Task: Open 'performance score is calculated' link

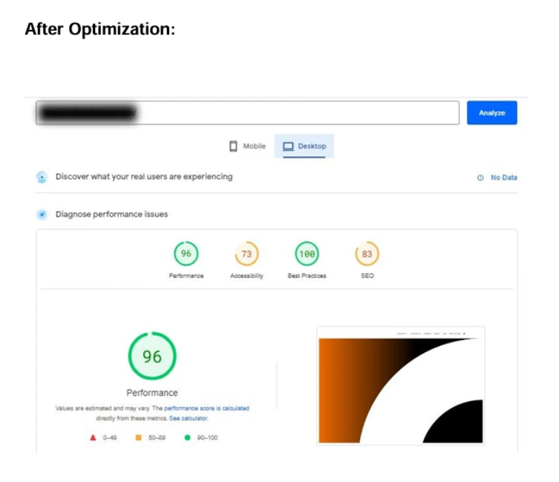Action: coord(206,408)
